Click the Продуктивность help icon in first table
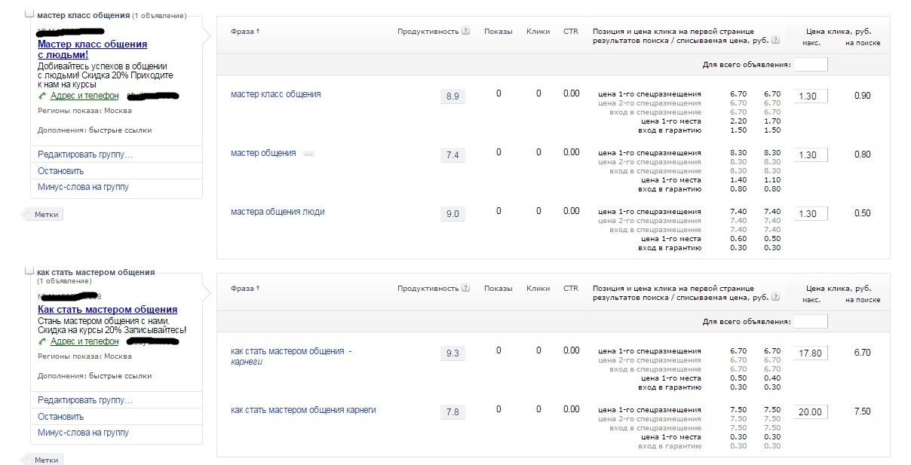911x465 pixels. click(x=465, y=32)
